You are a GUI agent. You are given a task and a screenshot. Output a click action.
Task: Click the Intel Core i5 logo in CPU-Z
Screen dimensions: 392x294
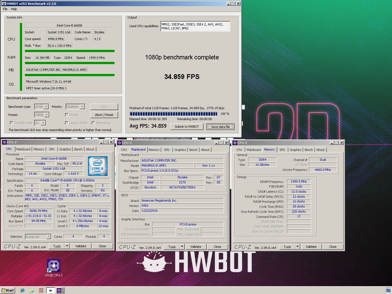[x=98, y=166]
